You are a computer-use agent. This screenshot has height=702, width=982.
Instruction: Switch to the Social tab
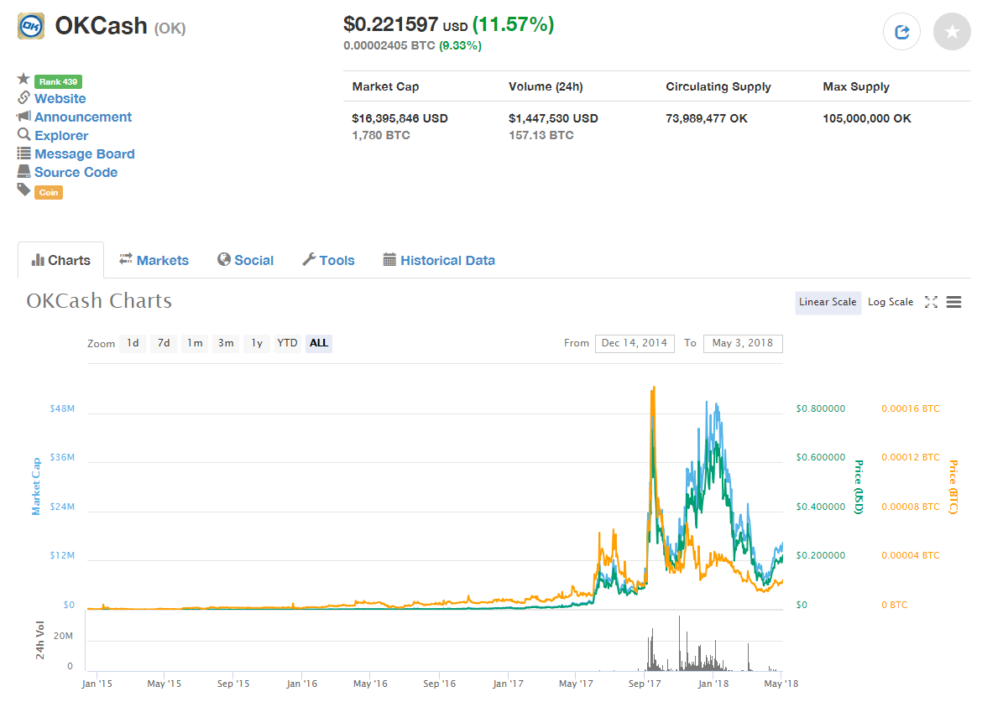point(245,260)
